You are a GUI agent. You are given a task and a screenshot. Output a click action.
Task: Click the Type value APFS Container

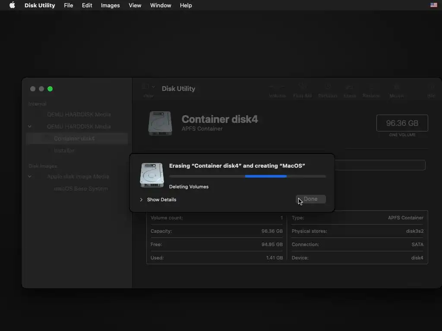tap(405, 218)
